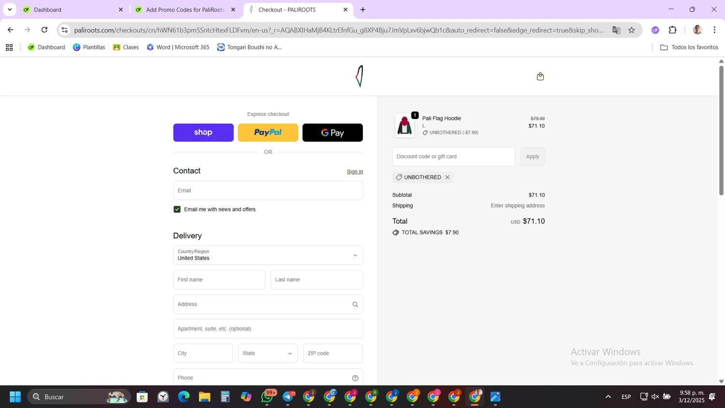
Task: Open Copilot from taskbar
Action: pyautogui.click(x=246, y=397)
